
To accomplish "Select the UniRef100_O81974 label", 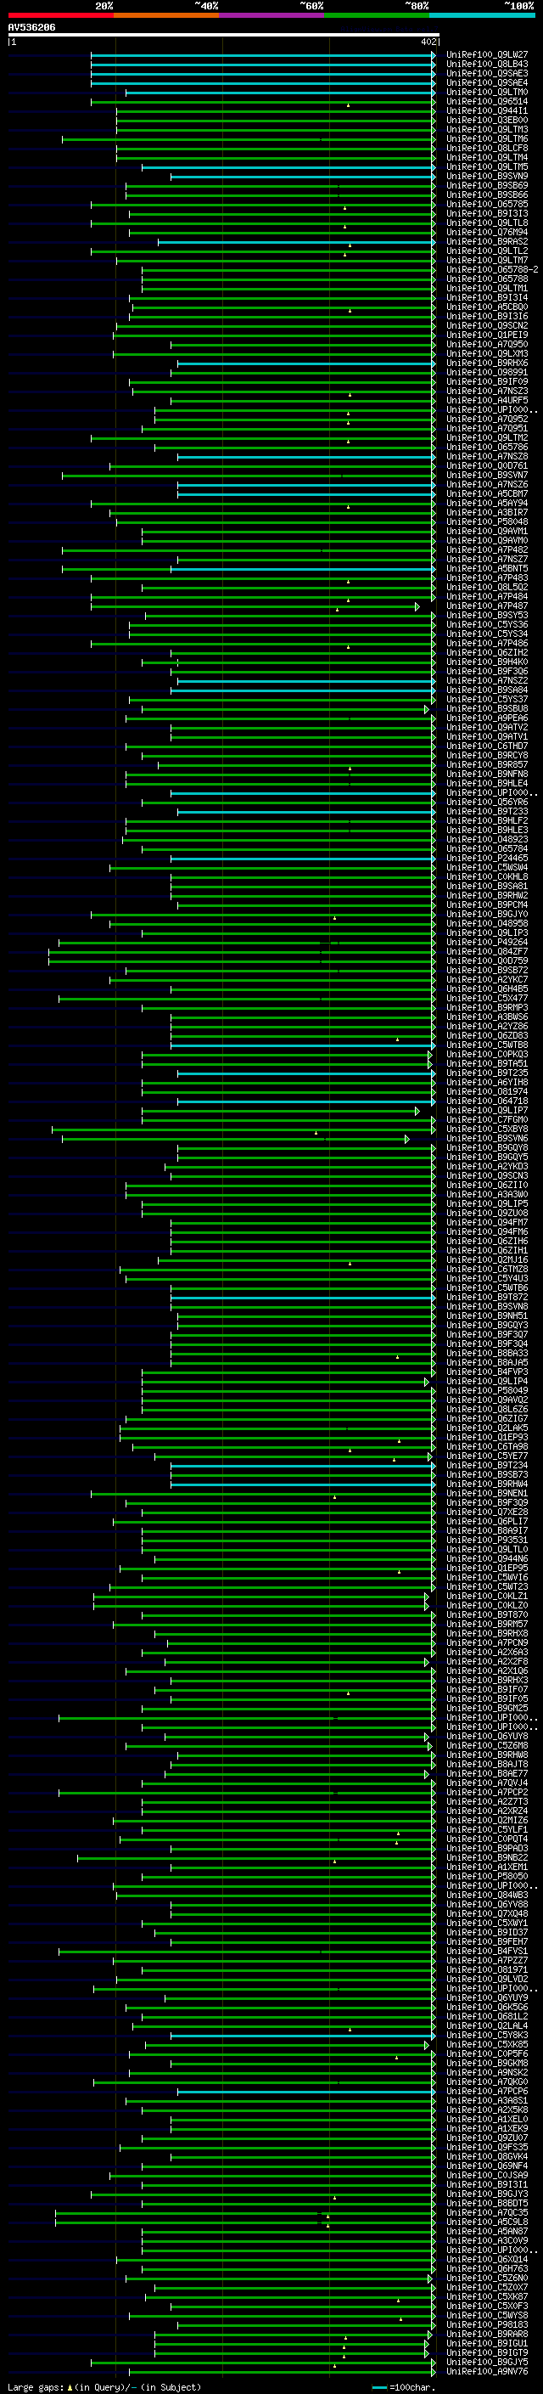I will tap(486, 1092).
